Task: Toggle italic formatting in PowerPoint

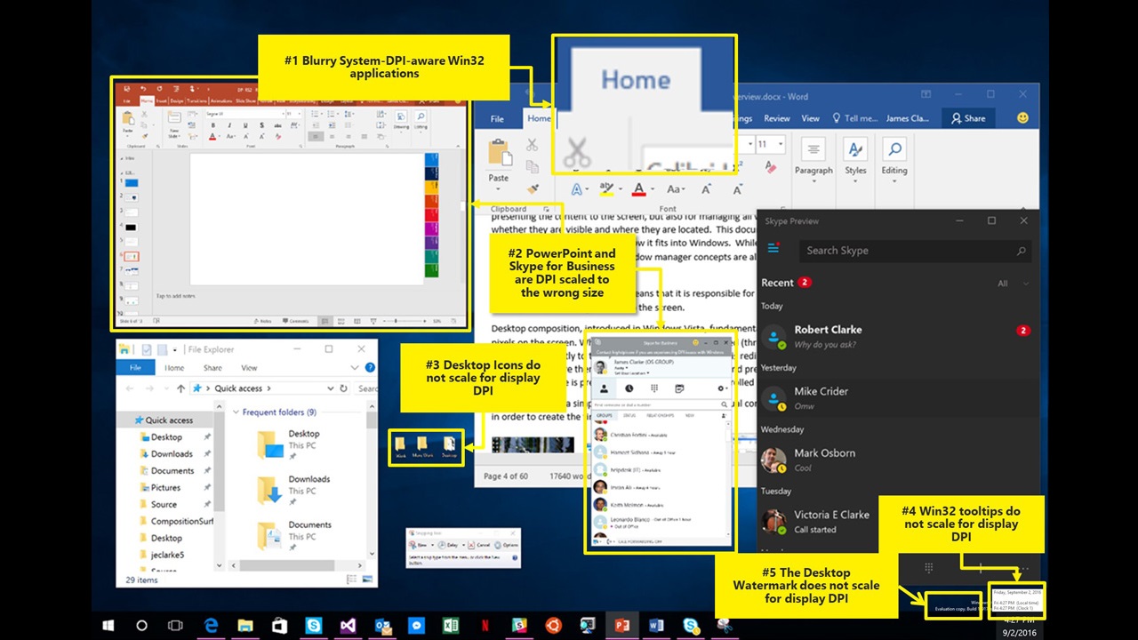Action: [228, 125]
